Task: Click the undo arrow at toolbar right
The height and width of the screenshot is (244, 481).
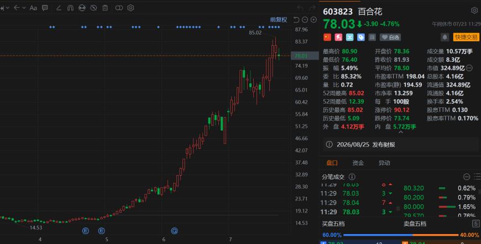Action: coord(300,8)
